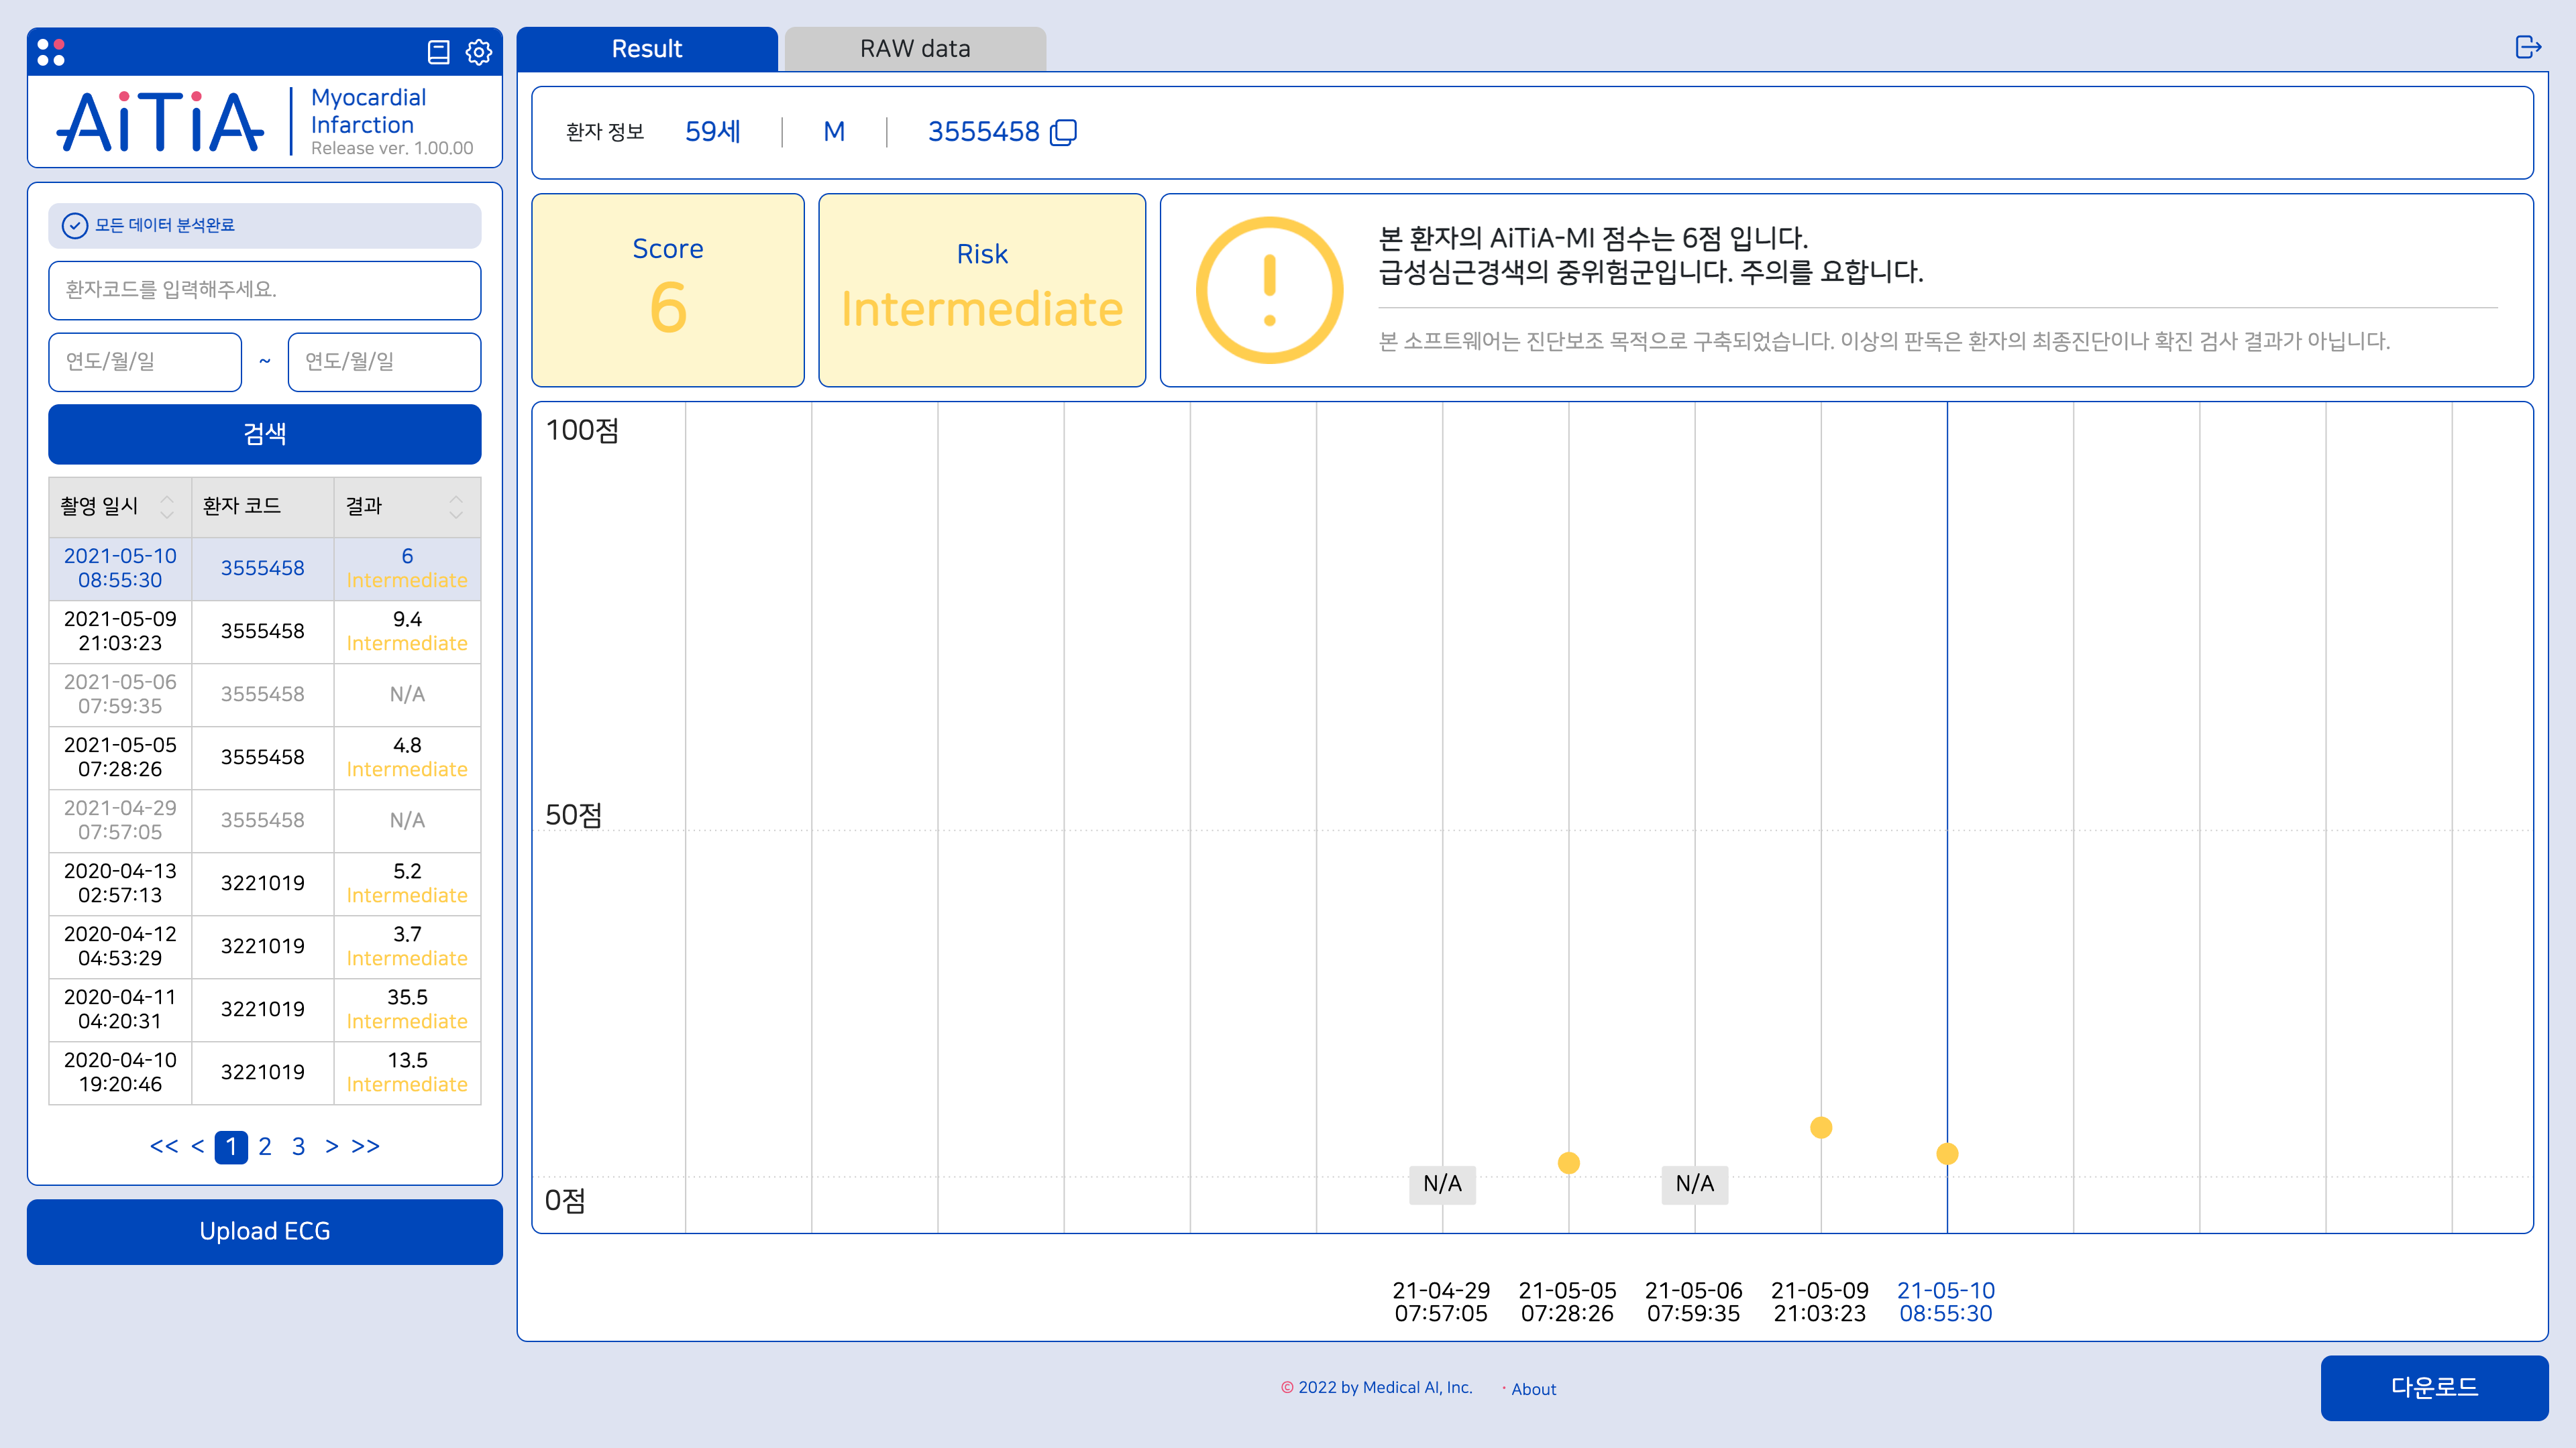Click the manual document icon
This screenshot has height=1448, width=2576.
pos(438,52)
